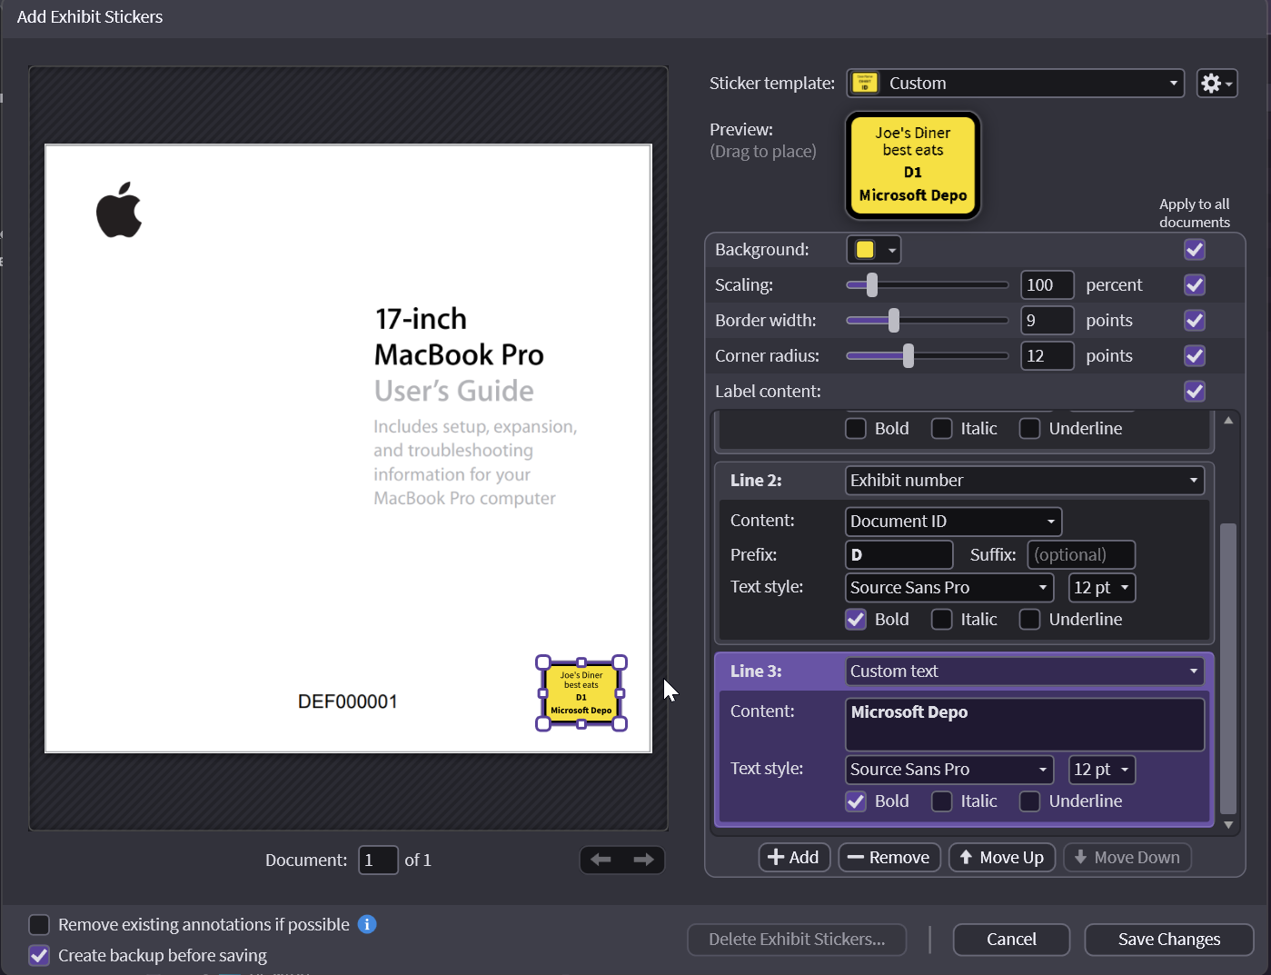This screenshot has height=975, width=1271.
Task: Uncheck Bold for Line 2 text style
Action: tap(856, 619)
